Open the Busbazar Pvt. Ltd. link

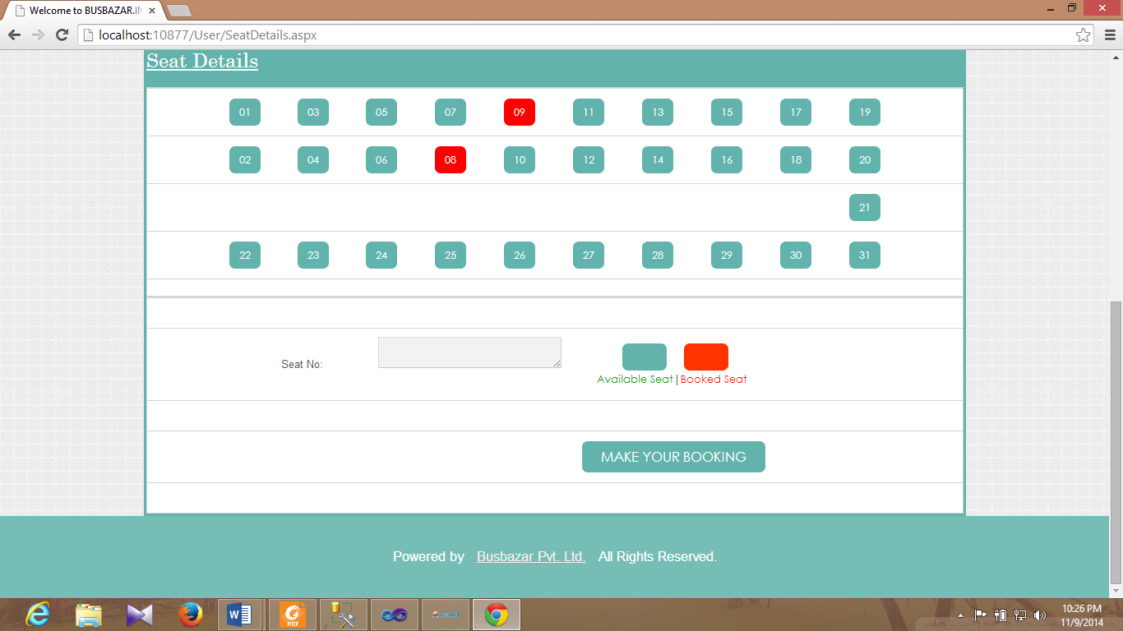[531, 556]
